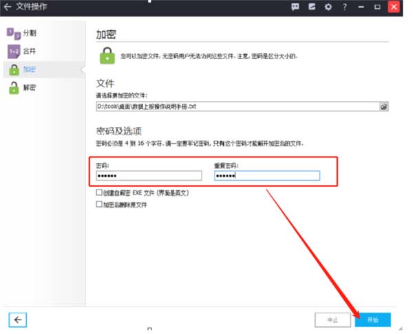413x334 pixels.
Task: Open the feedback chat icon in the title bar
Action: pos(295,7)
